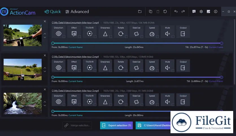
Task: Open the mountain-bike-tour-2.mp4 file path link
Action: click(75, 56)
